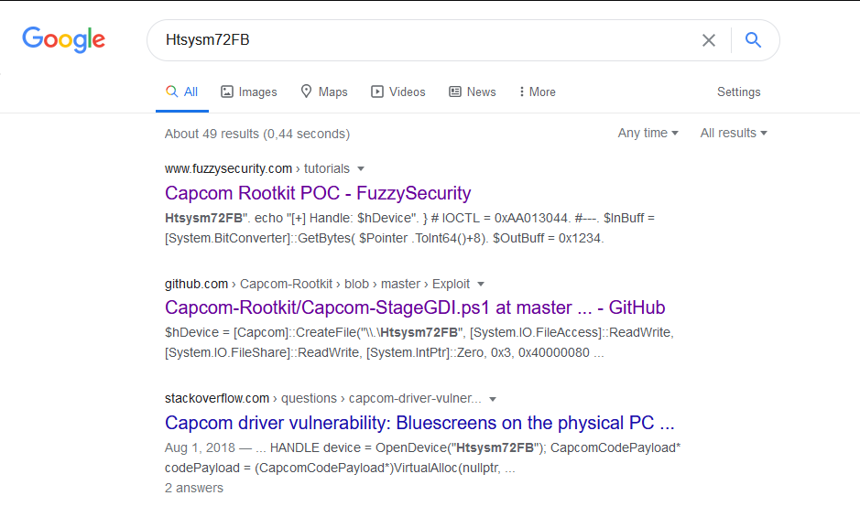The image size is (860, 528).
Task: Switch to the Images tab
Action: tap(249, 92)
